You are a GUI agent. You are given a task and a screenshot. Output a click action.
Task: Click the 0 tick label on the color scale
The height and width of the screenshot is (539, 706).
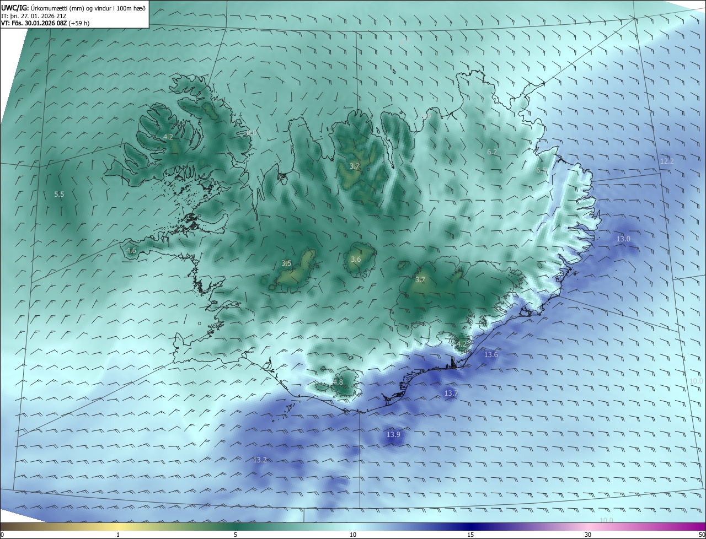click(x=2, y=535)
